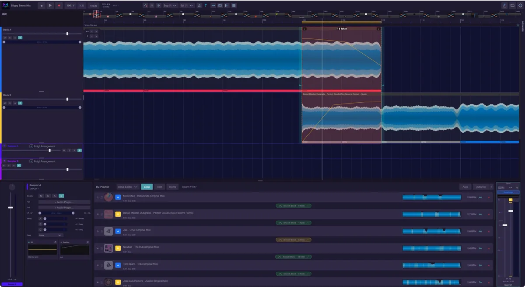Image resolution: width=525 pixels, height=287 pixels.
Task: Click the master preset gear icon beside EDM
Action: (x=517, y=187)
